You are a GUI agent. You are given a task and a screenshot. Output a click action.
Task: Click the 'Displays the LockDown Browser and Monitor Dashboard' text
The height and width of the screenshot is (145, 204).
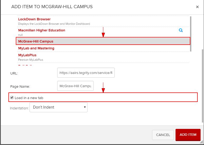(54, 24)
